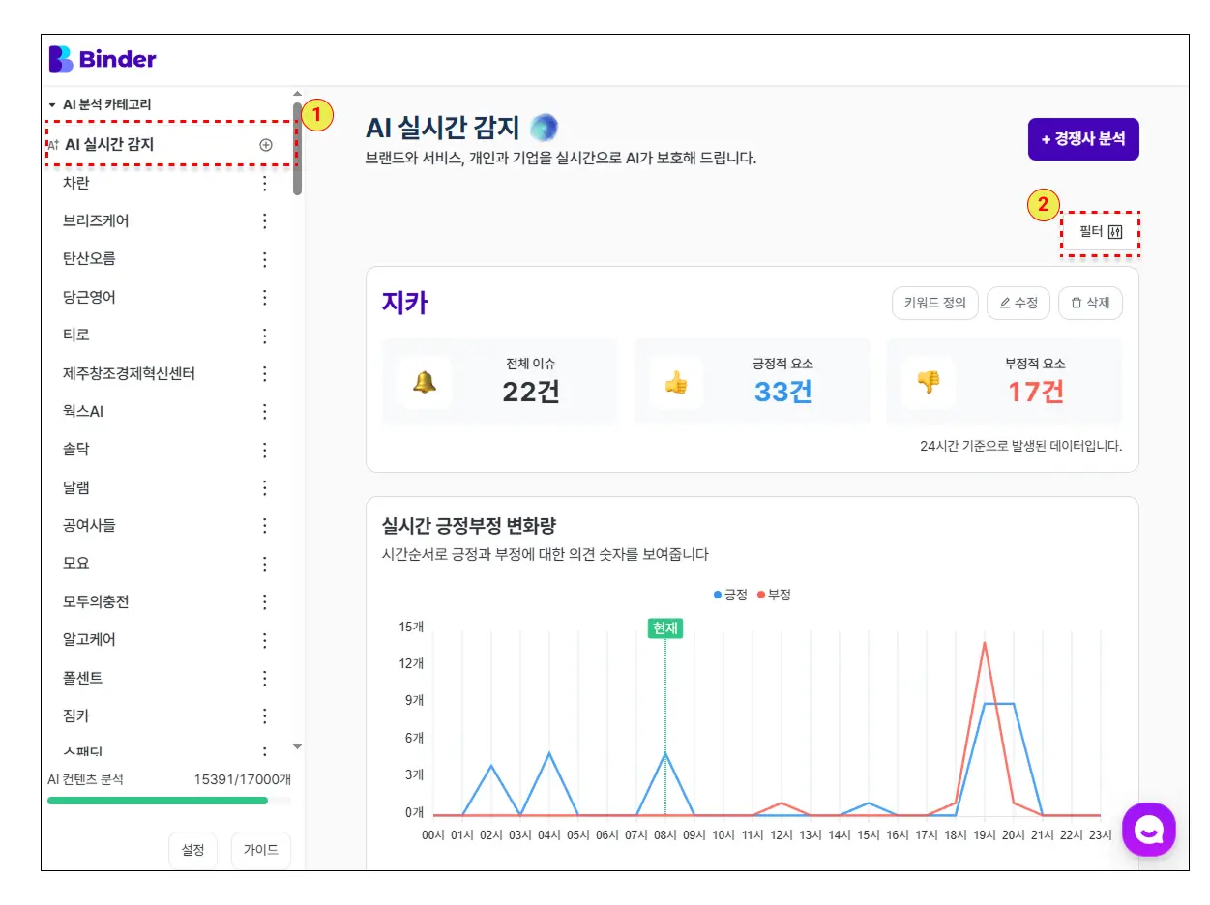Click the thumbs-up 긍정적 요소 icon
Viewport: 1210px width, 905px height.
tap(676, 382)
